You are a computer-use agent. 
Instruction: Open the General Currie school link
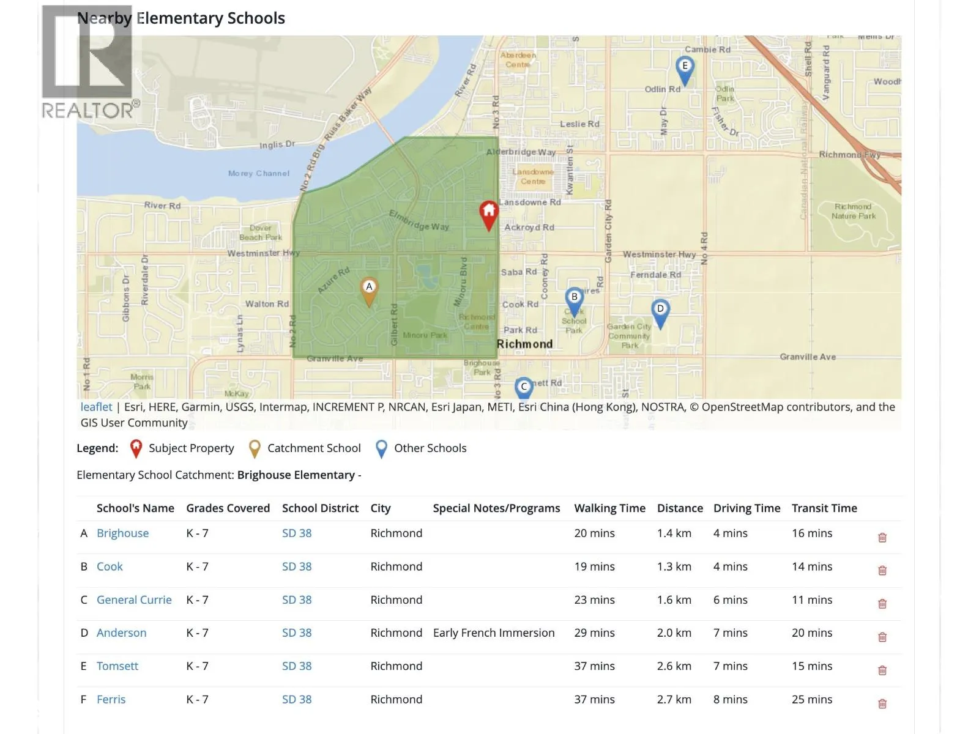(134, 600)
